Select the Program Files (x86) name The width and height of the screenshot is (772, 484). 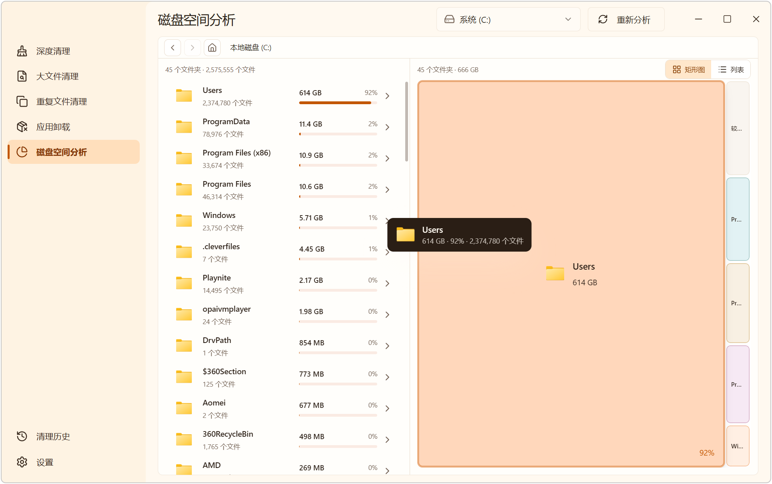tap(237, 153)
